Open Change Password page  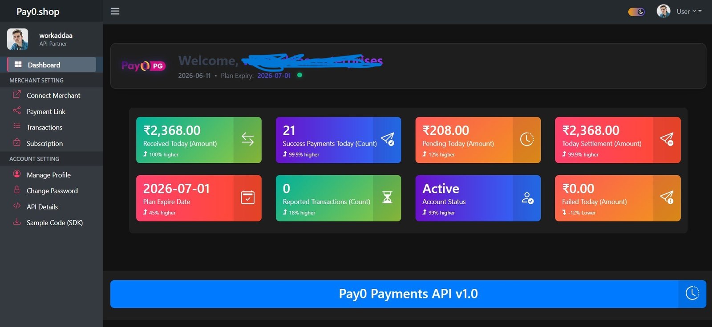pyautogui.click(x=52, y=190)
